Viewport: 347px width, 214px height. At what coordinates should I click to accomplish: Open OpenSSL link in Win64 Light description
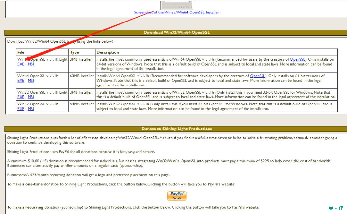coord(298,59)
